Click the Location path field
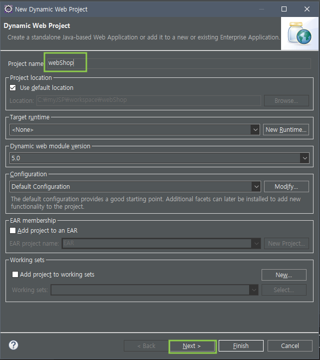The width and height of the screenshot is (320, 360). [x=149, y=100]
